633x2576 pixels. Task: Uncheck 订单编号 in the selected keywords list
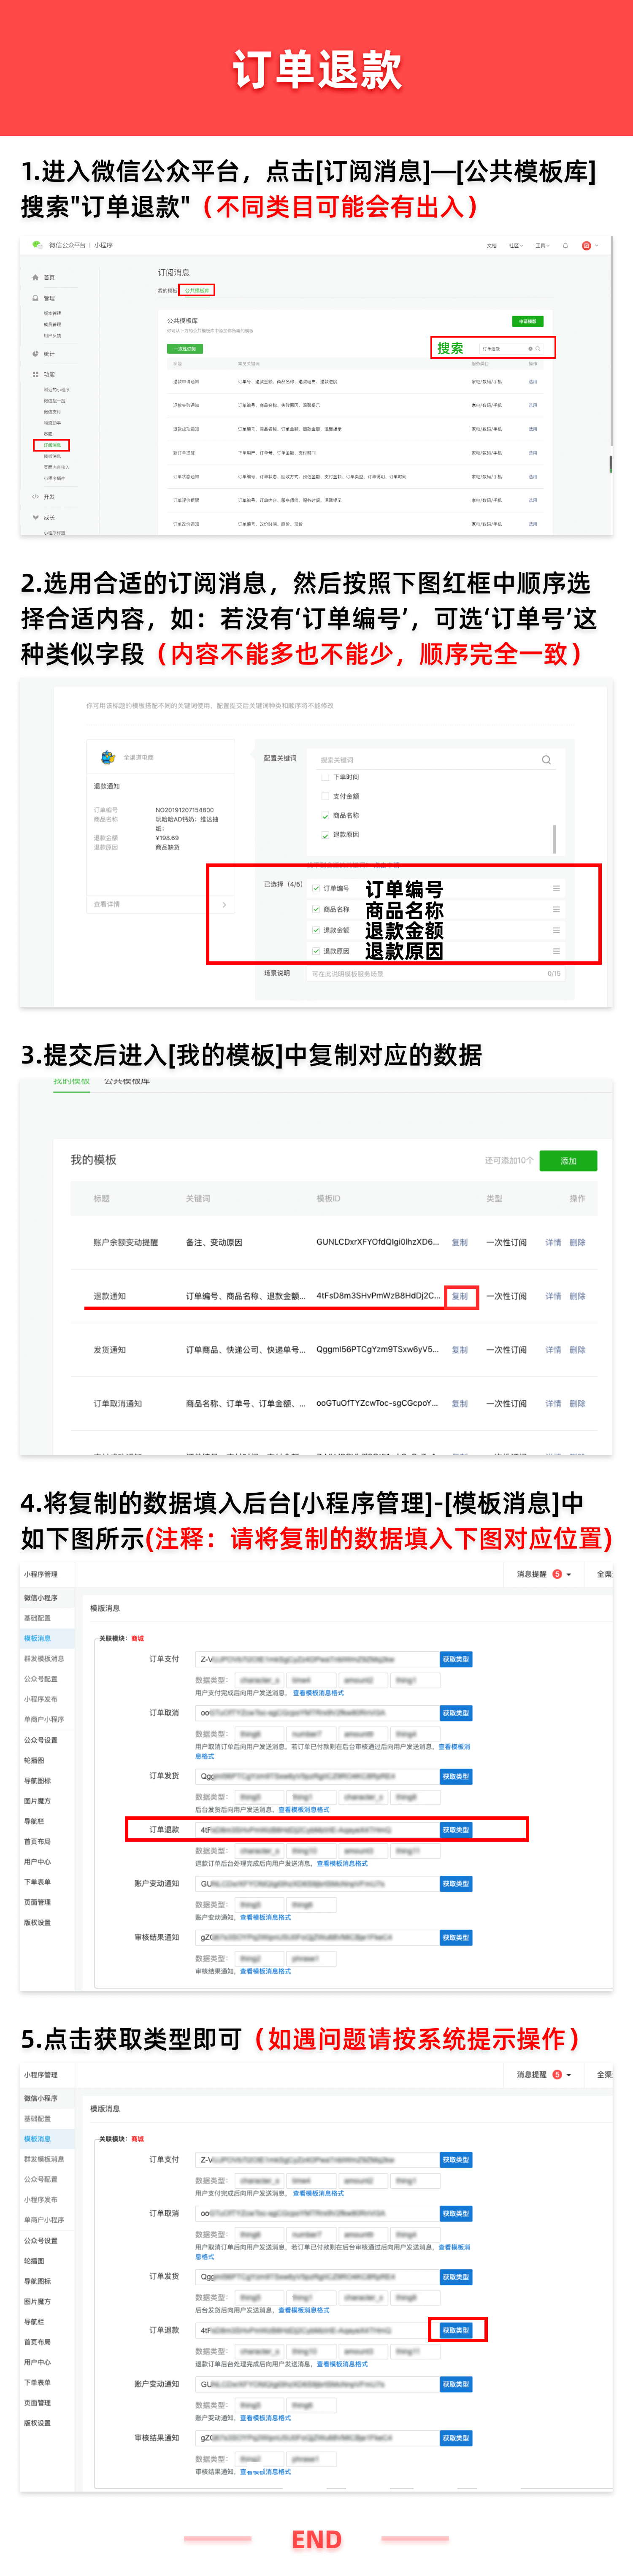[316, 888]
